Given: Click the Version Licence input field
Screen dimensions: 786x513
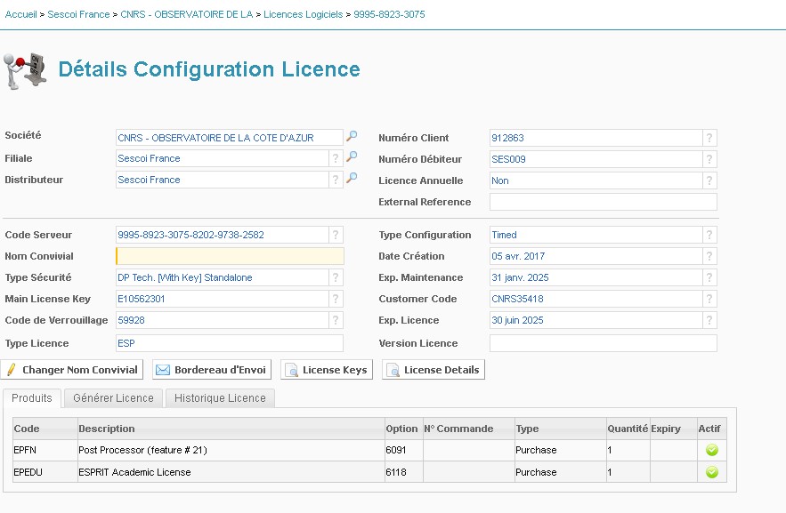Looking at the screenshot, I should click(603, 343).
